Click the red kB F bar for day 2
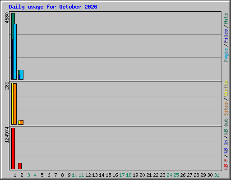231x180 pixels. [x=20, y=166]
